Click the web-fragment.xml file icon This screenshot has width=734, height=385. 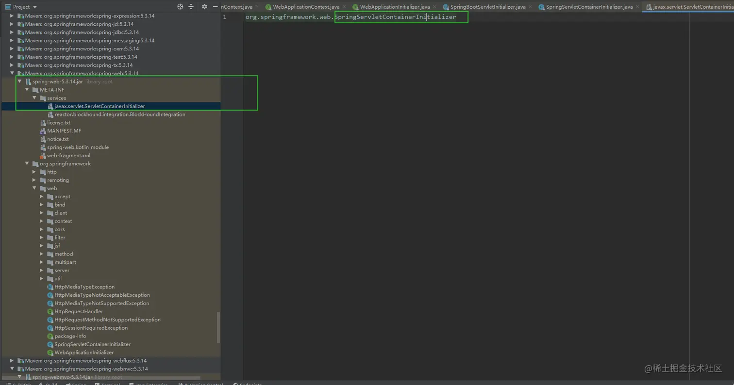pyautogui.click(x=43, y=156)
